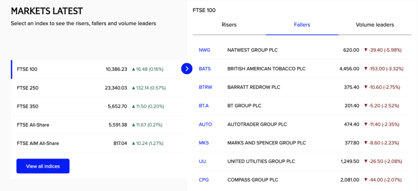The height and width of the screenshot is (191, 418).
Task: Click the MARKETS LATEST heading
Action: pyautogui.click(x=47, y=11)
